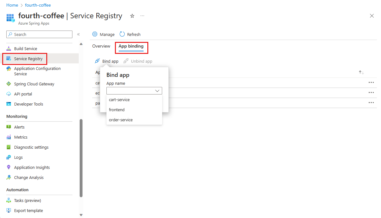Click the Build Service sidebar icon
Screen dimensions: 381x218
coord(9,49)
